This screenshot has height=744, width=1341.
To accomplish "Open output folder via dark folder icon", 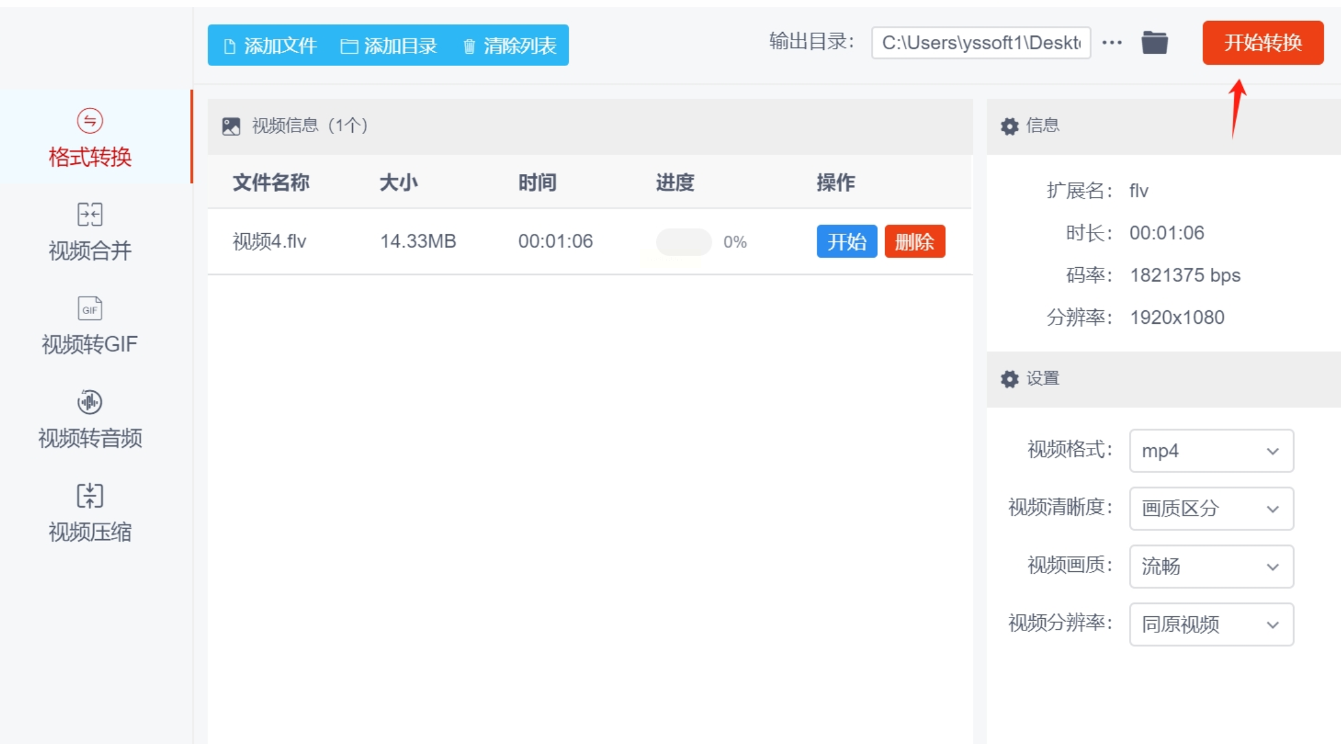I will point(1154,43).
